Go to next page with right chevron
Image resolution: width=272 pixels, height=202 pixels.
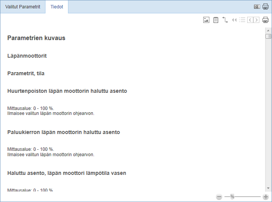coord(256,20)
